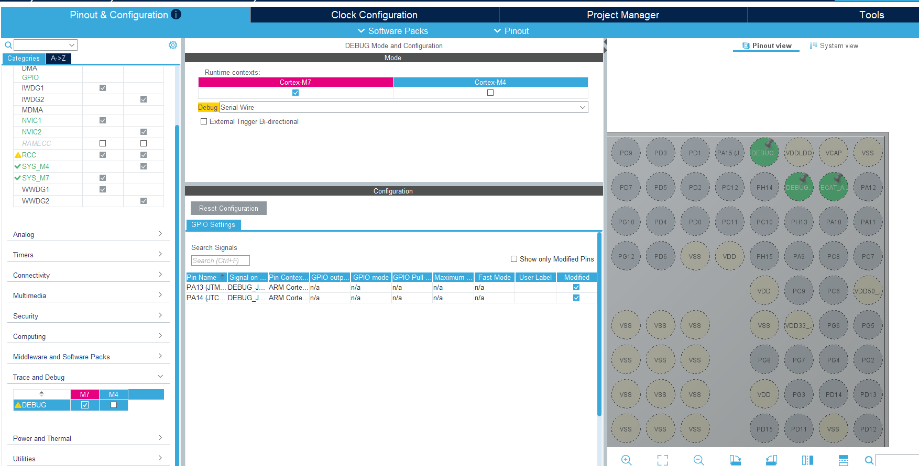Enable DEBUG M4 checkbox in Trace and Debug
Viewport: 919px width, 466px height.
tap(114, 405)
